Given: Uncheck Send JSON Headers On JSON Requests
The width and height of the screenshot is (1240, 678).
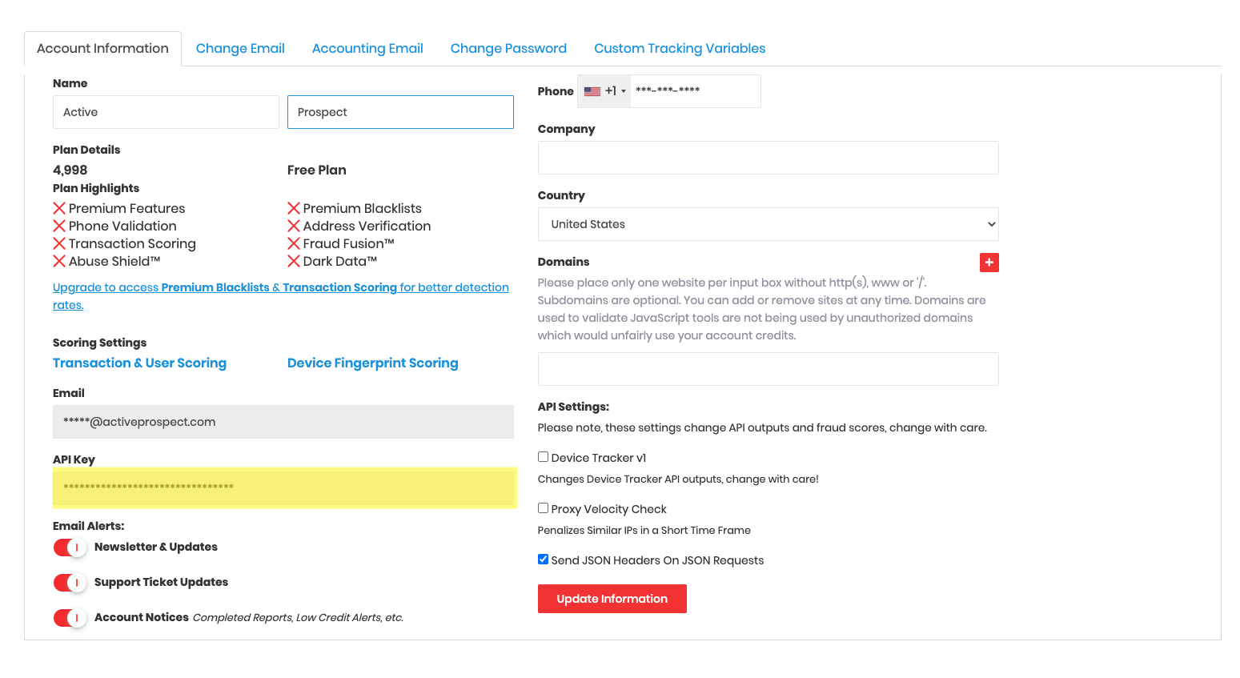Looking at the screenshot, I should click(x=544, y=560).
